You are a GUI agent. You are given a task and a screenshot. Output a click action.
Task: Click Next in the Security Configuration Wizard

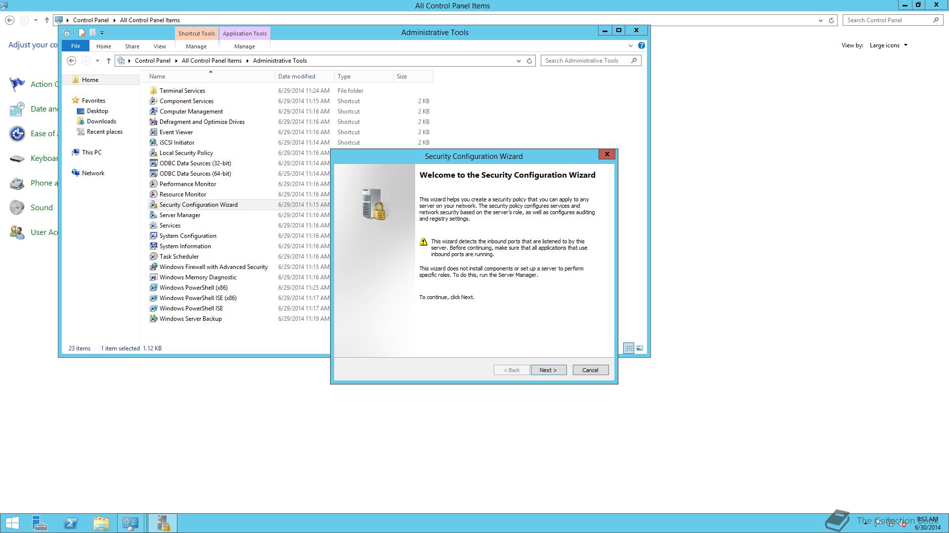tap(549, 370)
